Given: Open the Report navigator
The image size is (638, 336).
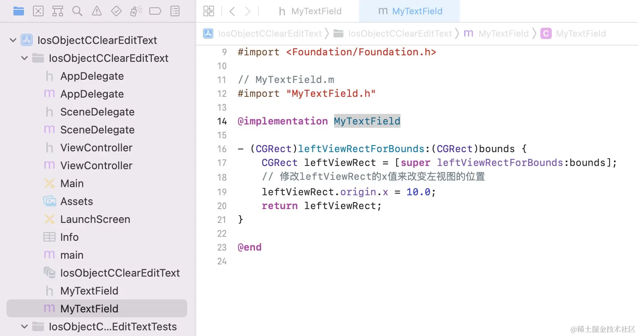Looking at the screenshot, I should [175, 11].
